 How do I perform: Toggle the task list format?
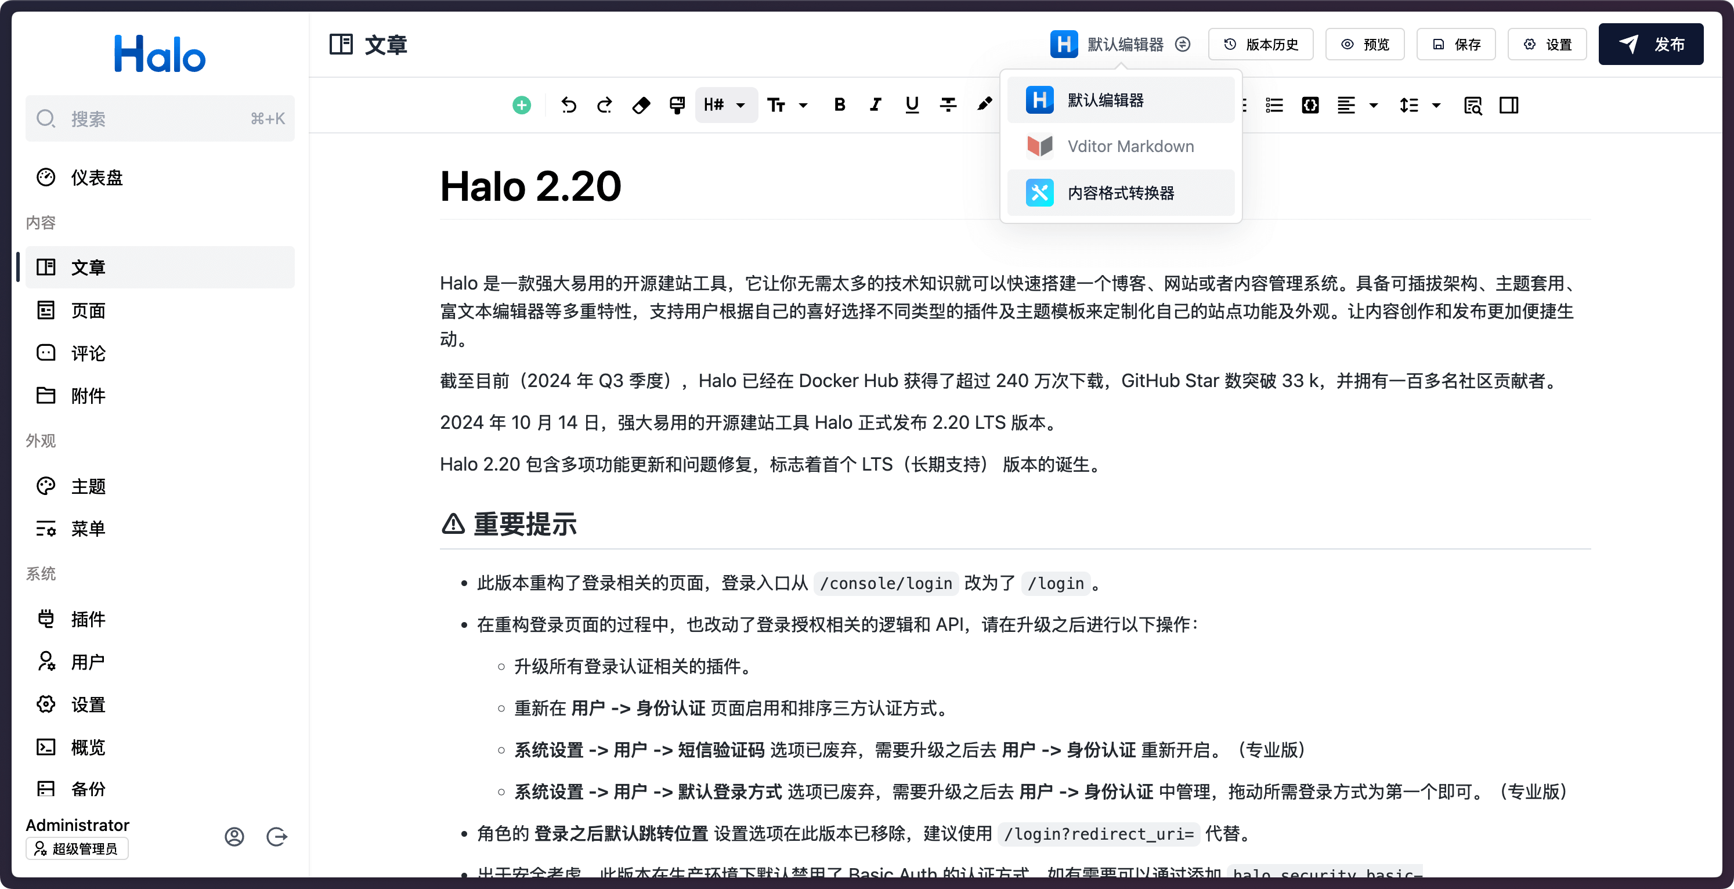click(1274, 105)
